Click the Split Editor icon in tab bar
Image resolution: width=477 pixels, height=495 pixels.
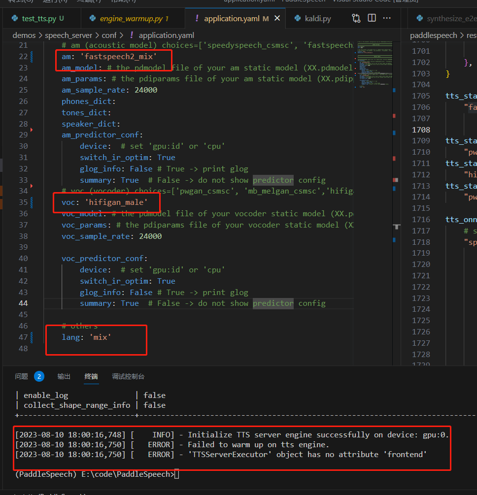coord(371,18)
